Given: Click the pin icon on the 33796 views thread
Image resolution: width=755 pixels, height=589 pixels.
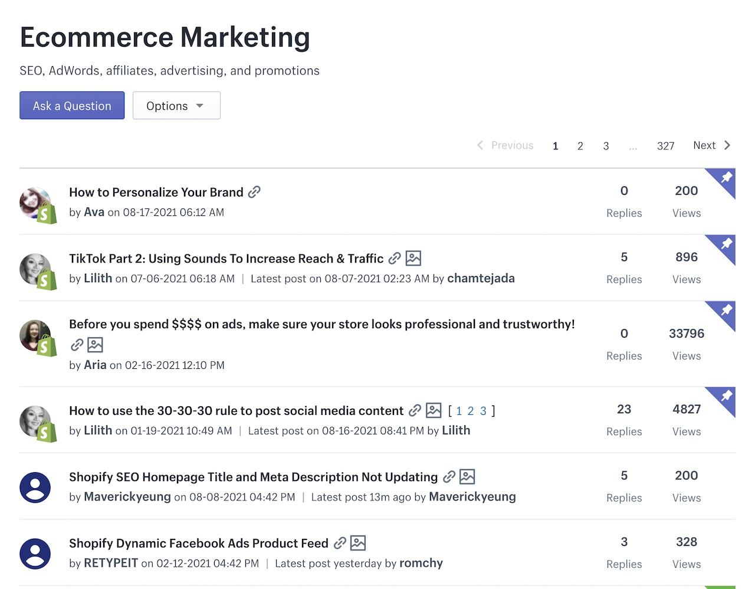Looking at the screenshot, I should click(x=727, y=309).
